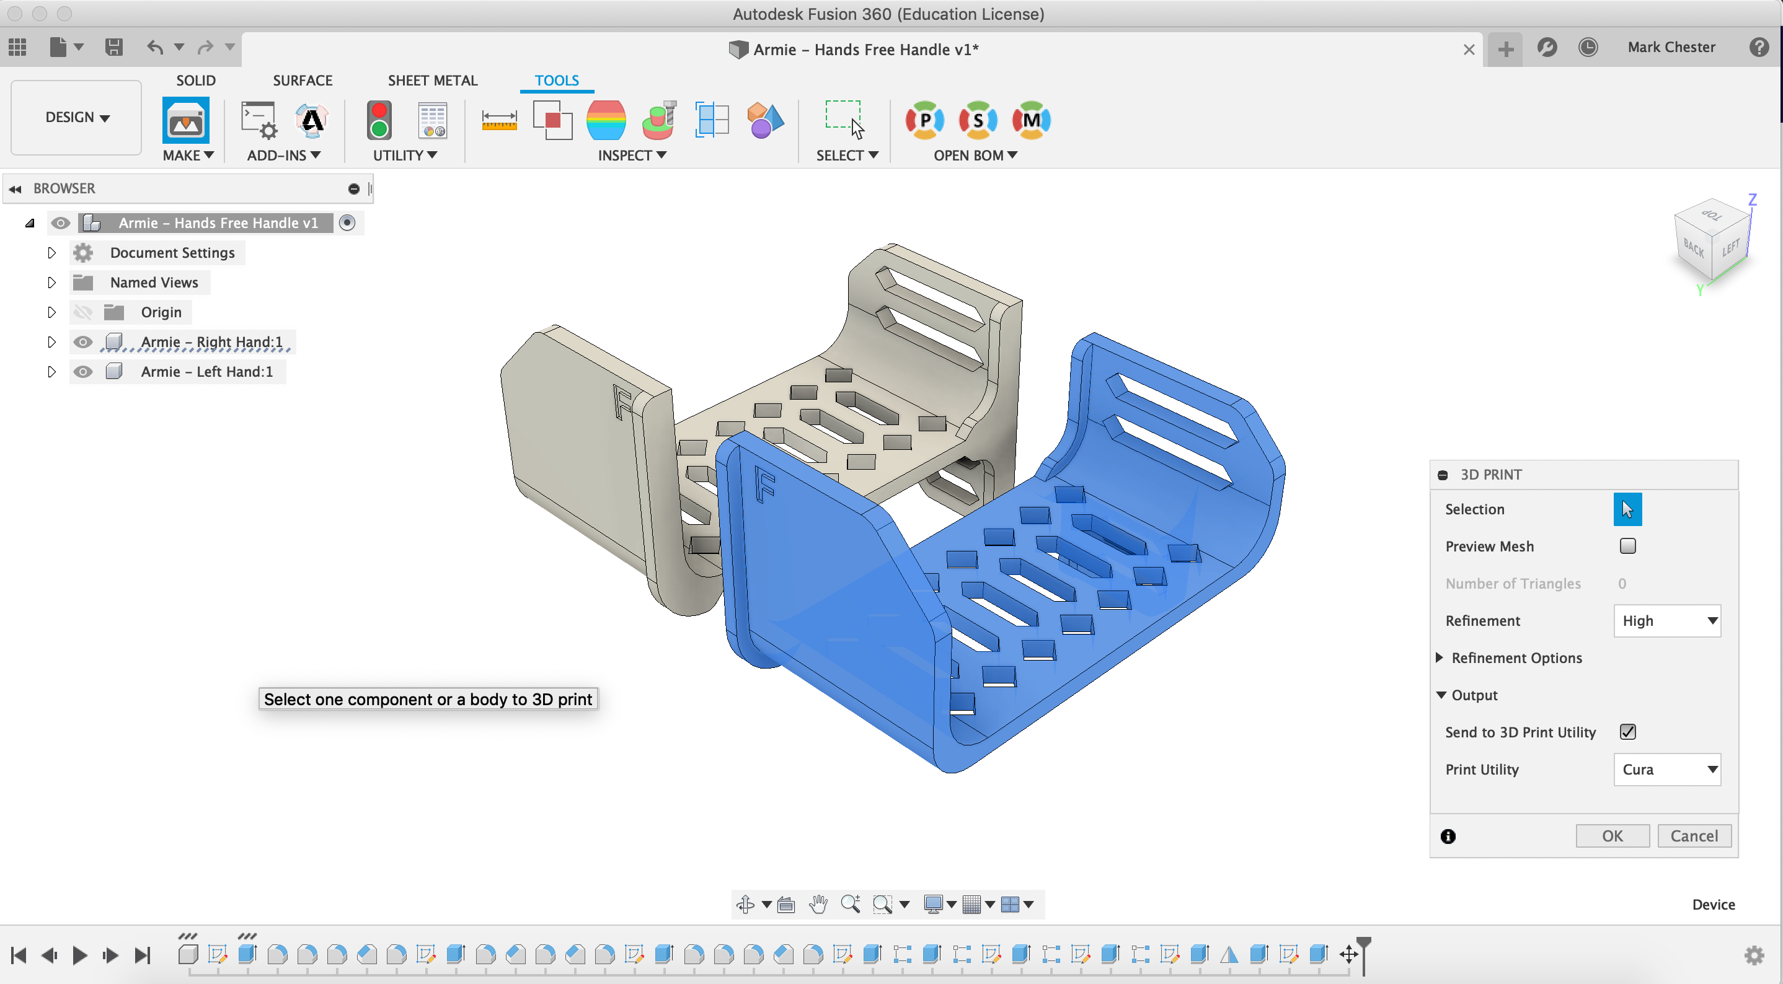Open Scripts and Add-Ins tool
Screen dimensions: 1783x984
coord(259,121)
